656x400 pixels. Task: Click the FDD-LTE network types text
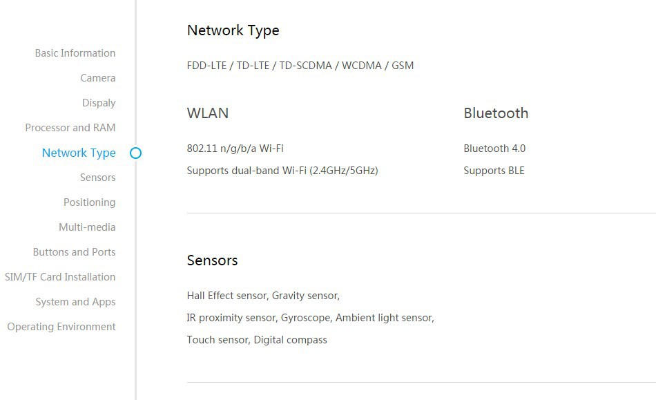pos(300,66)
